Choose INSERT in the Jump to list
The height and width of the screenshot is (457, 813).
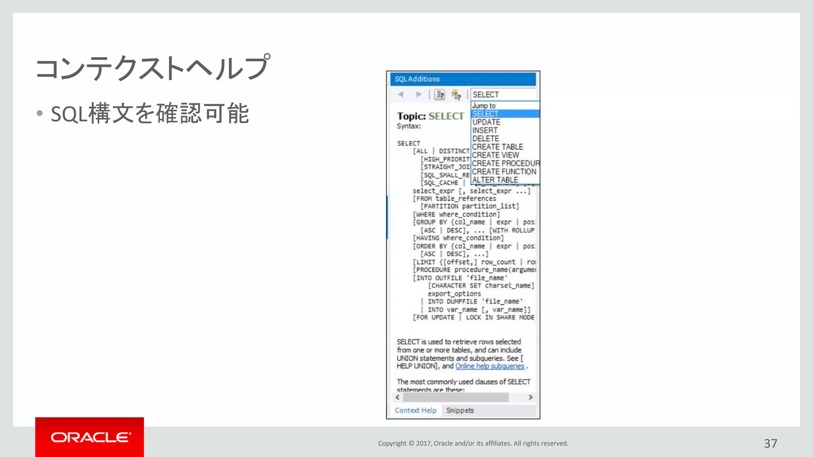(505, 131)
